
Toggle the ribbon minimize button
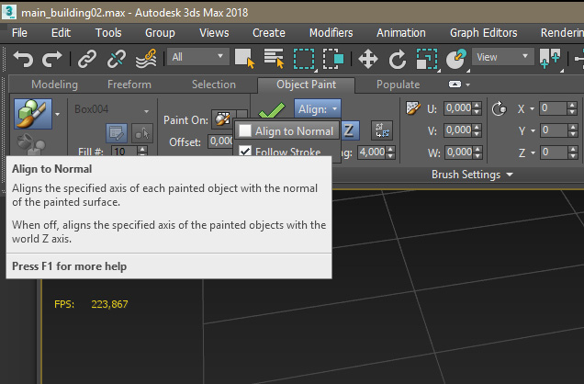click(x=455, y=85)
